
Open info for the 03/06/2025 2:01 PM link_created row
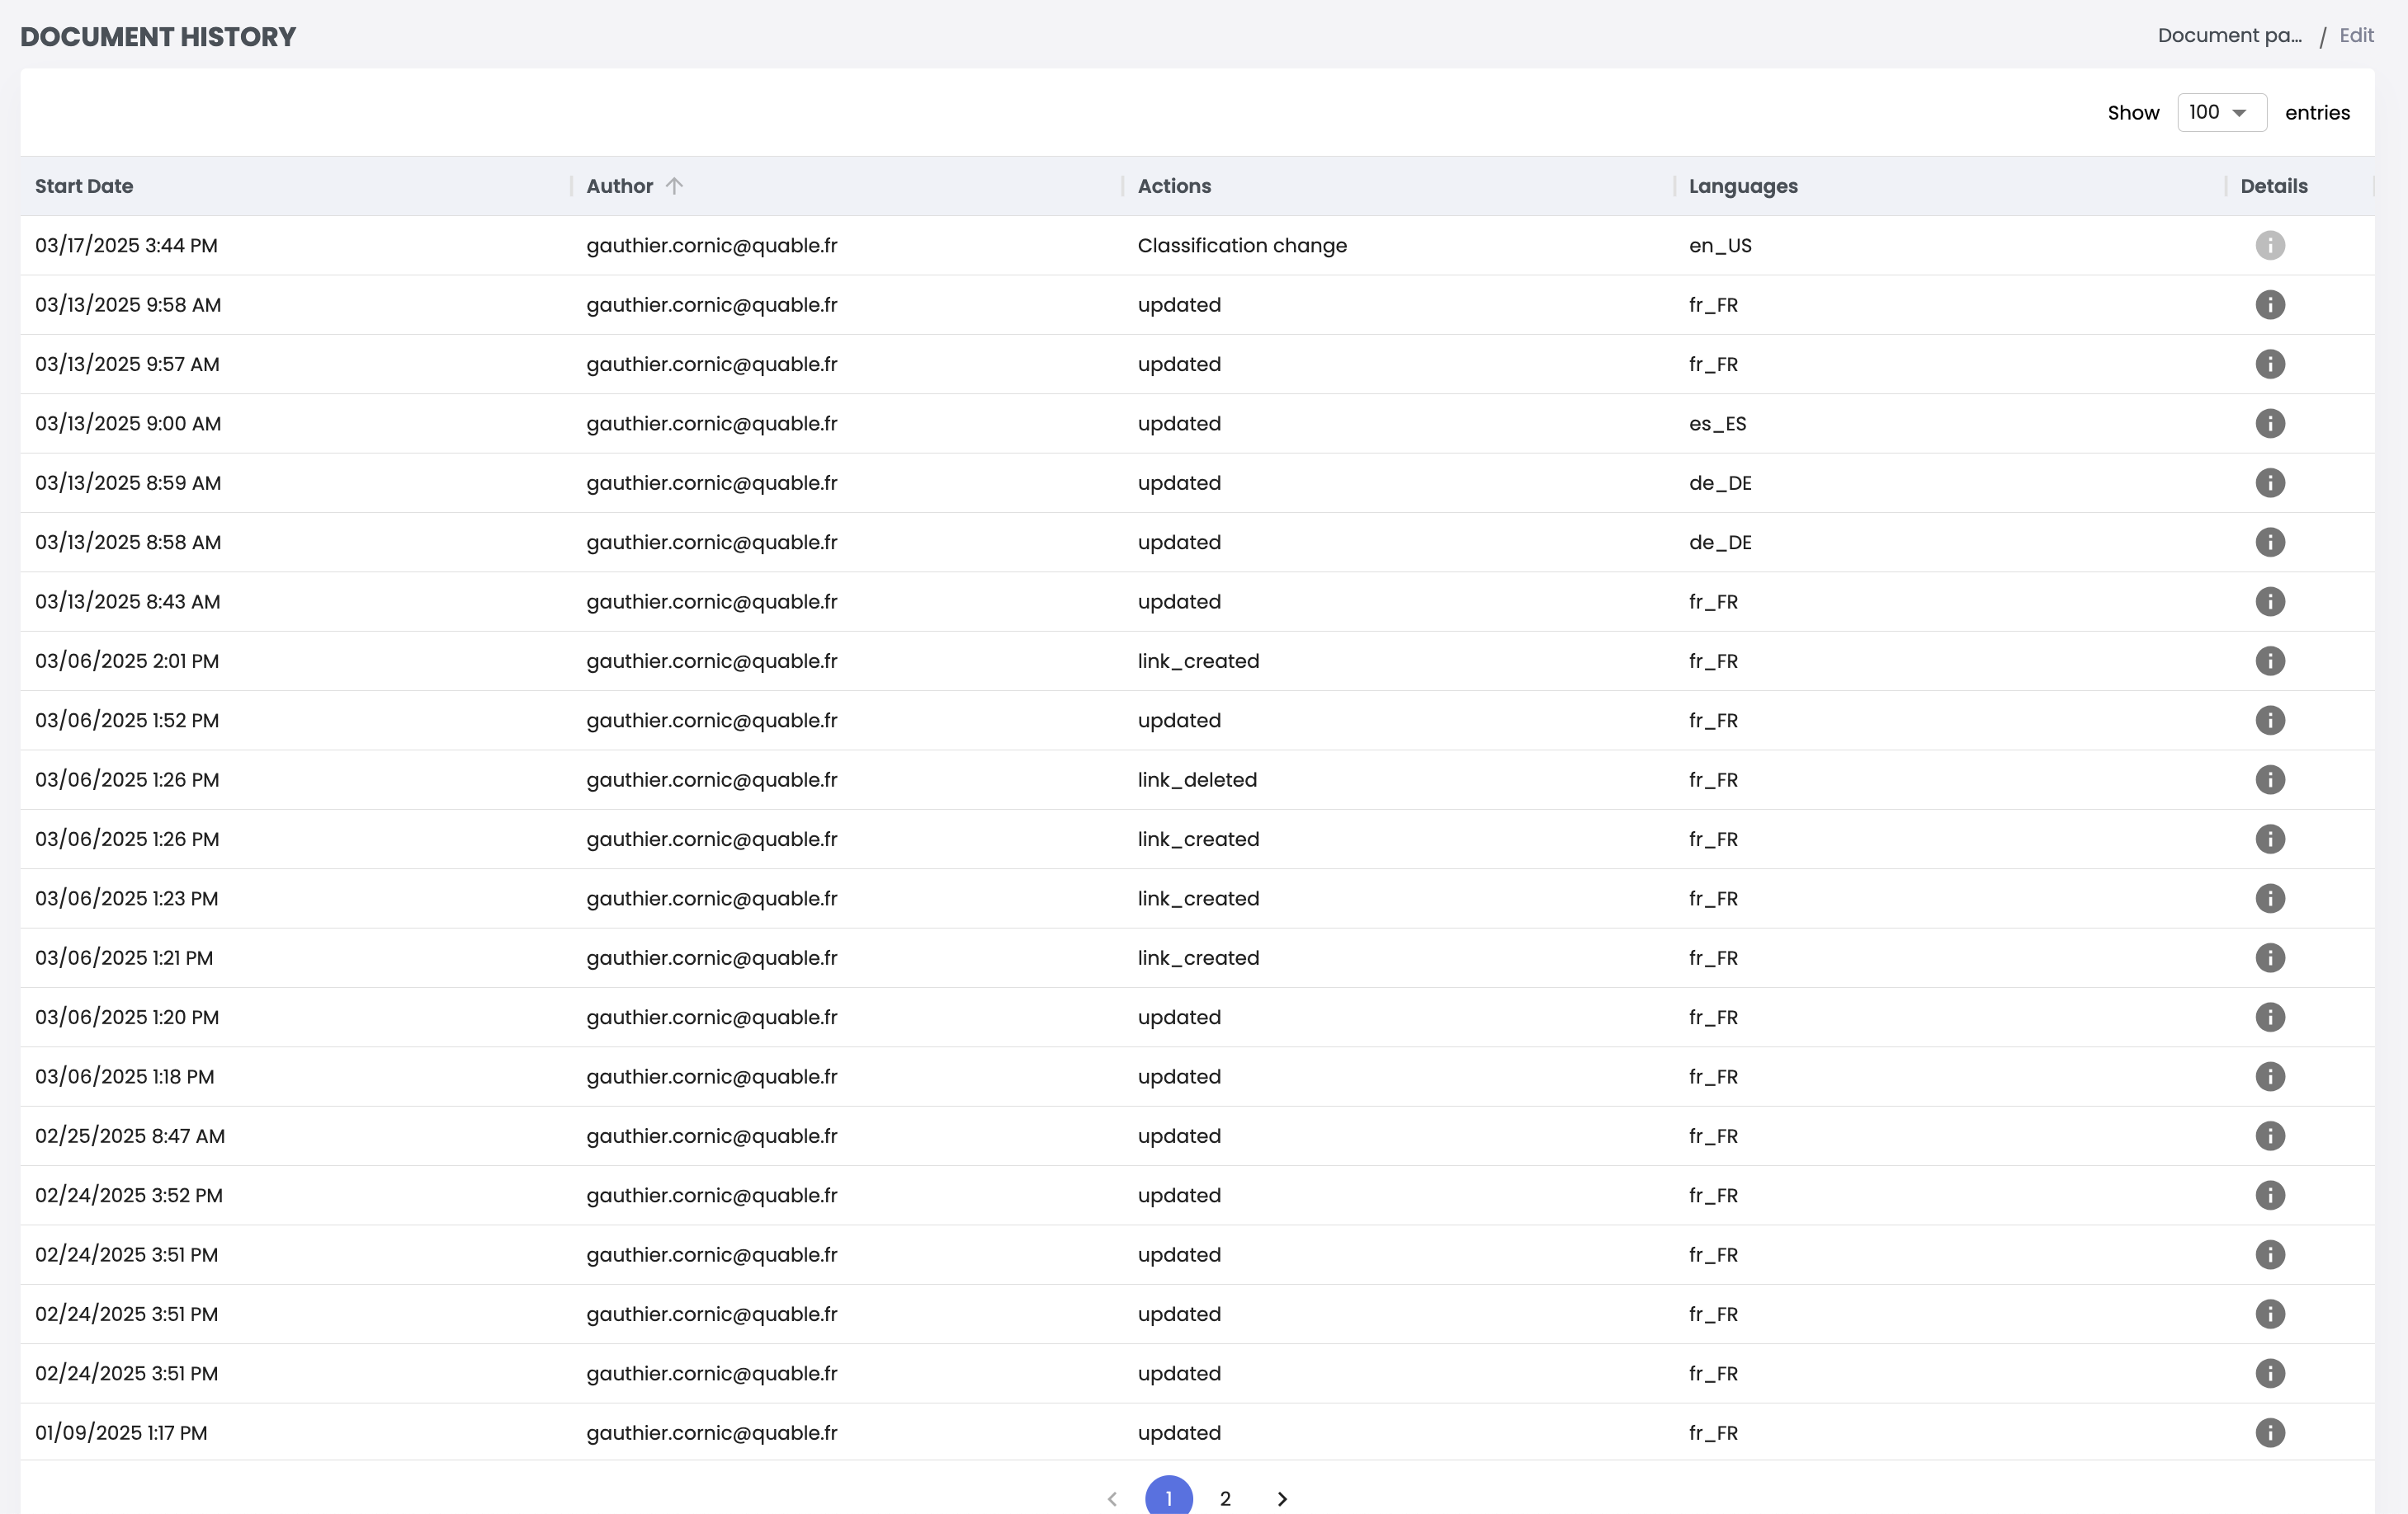2269,661
